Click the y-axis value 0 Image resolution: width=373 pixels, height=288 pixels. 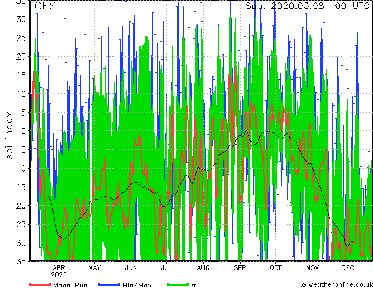click(x=24, y=131)
